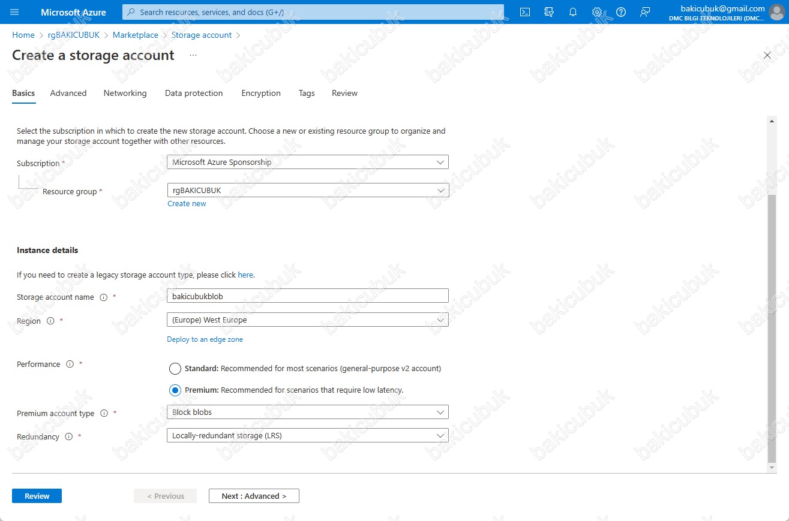Viewport: 789px width, 521px height.
Task: Open the notifications bell
Action: (x=573, y=12)
